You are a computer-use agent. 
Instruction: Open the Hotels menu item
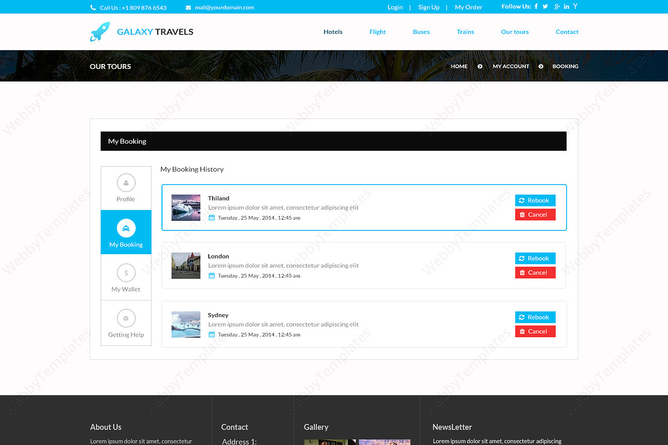pos(333,32)
